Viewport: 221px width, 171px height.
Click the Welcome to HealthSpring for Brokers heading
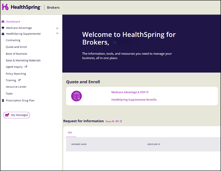pyautogui.click(x=129, y=38)
